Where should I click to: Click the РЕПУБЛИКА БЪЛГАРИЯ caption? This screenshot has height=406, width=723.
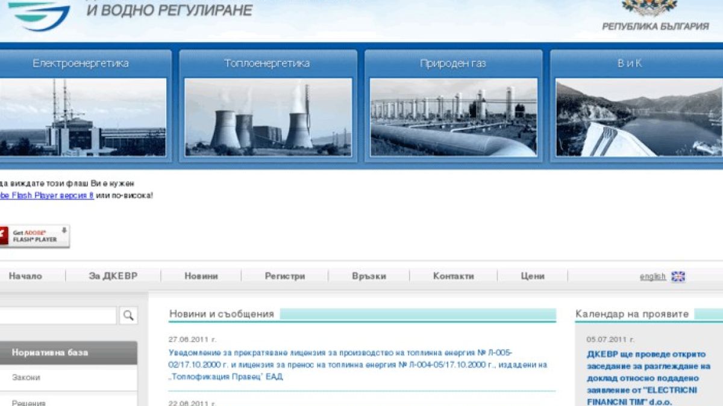[656, 26]
